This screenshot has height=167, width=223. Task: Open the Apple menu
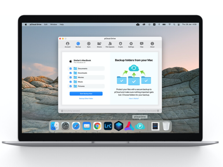[26, 24]
